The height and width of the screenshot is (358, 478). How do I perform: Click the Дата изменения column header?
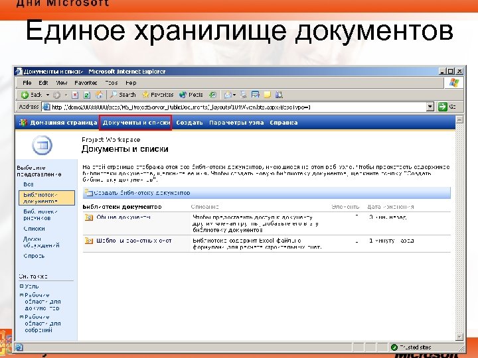[x=390, y=207]
